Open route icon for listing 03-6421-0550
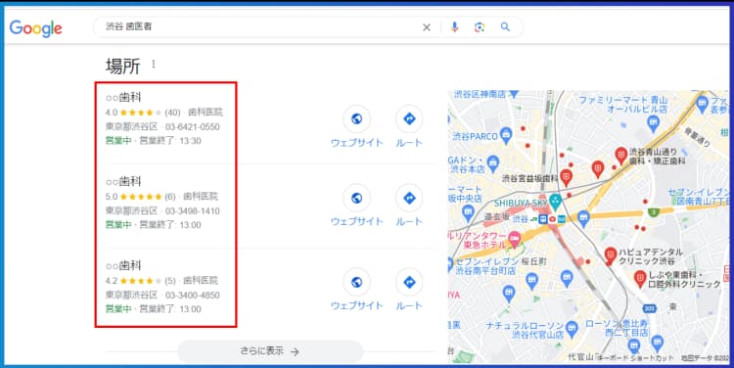The image size is (734, 368). click(409, 119)
